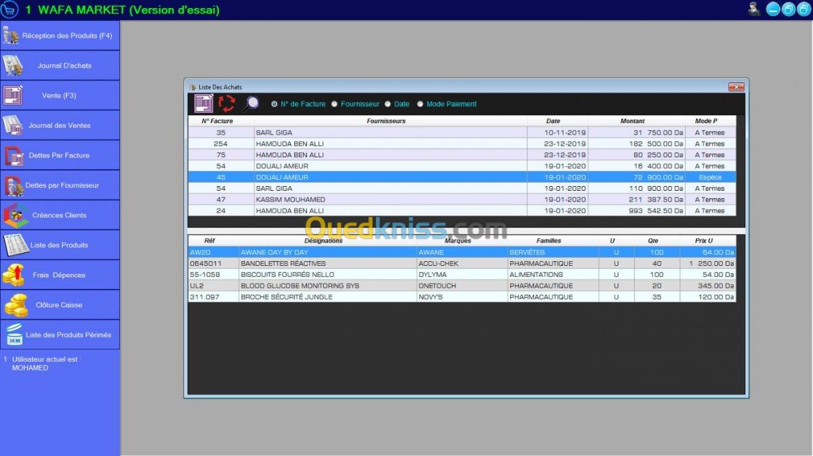Open Journal D'achats from sidebar
Viewport: 813px width, 456px height.
point(60,66)
